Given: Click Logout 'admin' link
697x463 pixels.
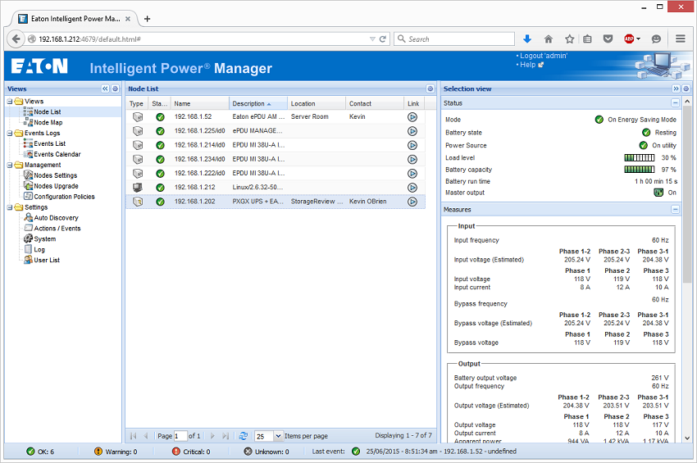Looking at the screenshot, I should point(544,56).
